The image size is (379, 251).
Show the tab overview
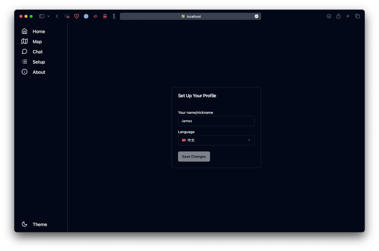[x=357, y=16]
